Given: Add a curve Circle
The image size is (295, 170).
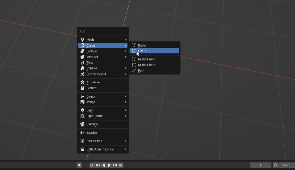Looking at the screenshot, I should click(x=154, y=51).
